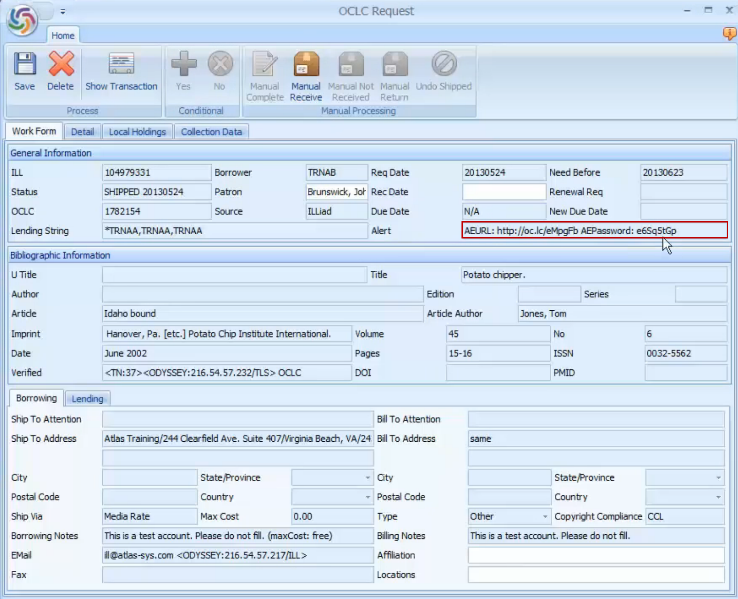The height and width of the screenshot is (599, 738).
Task: Open the Local Holdings tab
Action: coord(137,132)
